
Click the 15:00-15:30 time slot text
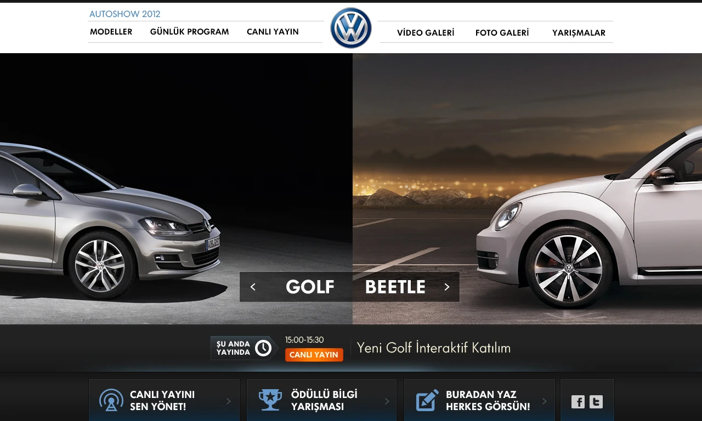pyautogui.click(x=304, y=340)
